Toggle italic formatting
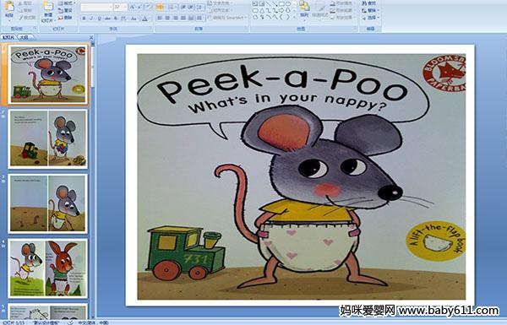 click(91, 19)
